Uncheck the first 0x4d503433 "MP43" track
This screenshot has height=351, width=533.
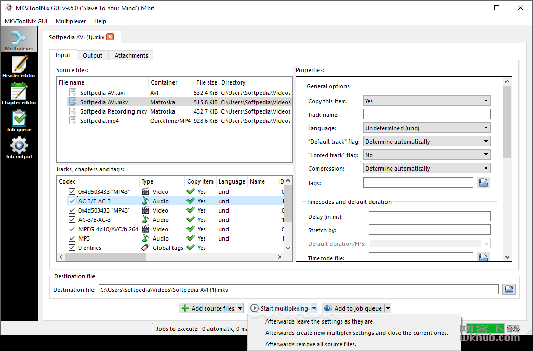pyautogui.click(x=72, y=192)
